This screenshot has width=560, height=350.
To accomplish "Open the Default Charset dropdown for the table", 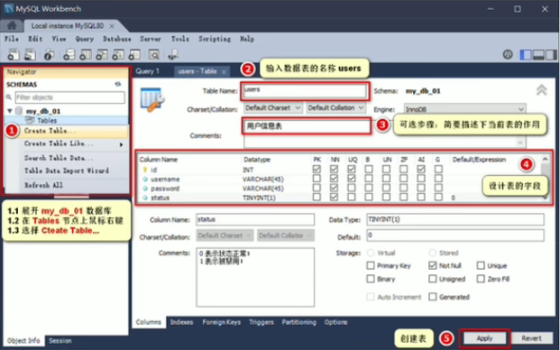I will point(273,108).
